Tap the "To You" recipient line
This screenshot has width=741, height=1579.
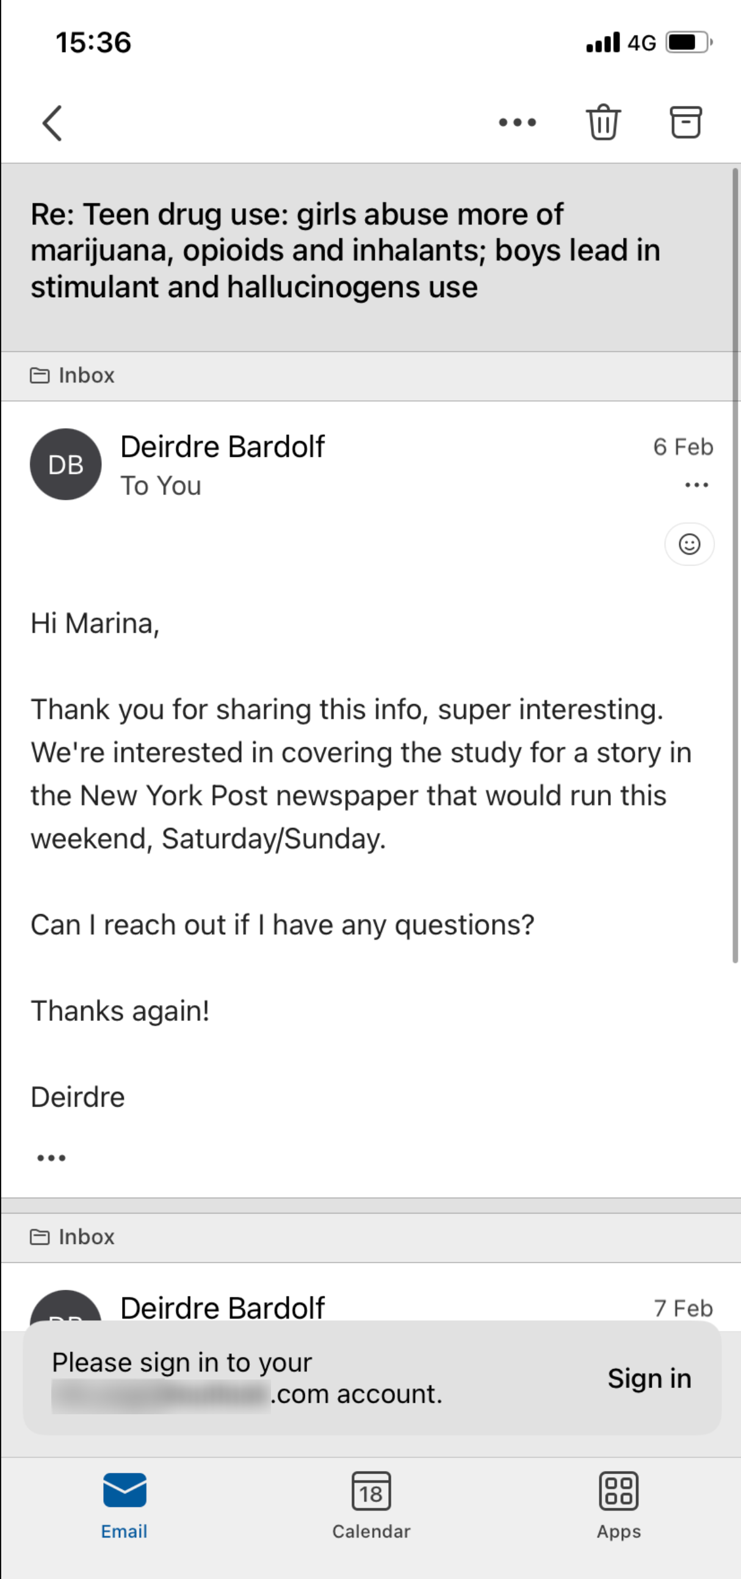[161, 486]
